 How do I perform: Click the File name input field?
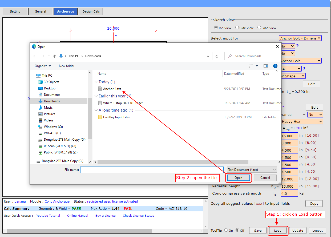[x=151, y=170]
